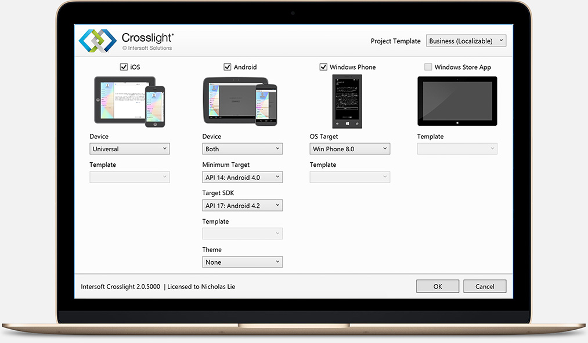Open the Theme dropdown showing None
The height and width of the screenshot is (343, 588).
[x=242, y=261]
